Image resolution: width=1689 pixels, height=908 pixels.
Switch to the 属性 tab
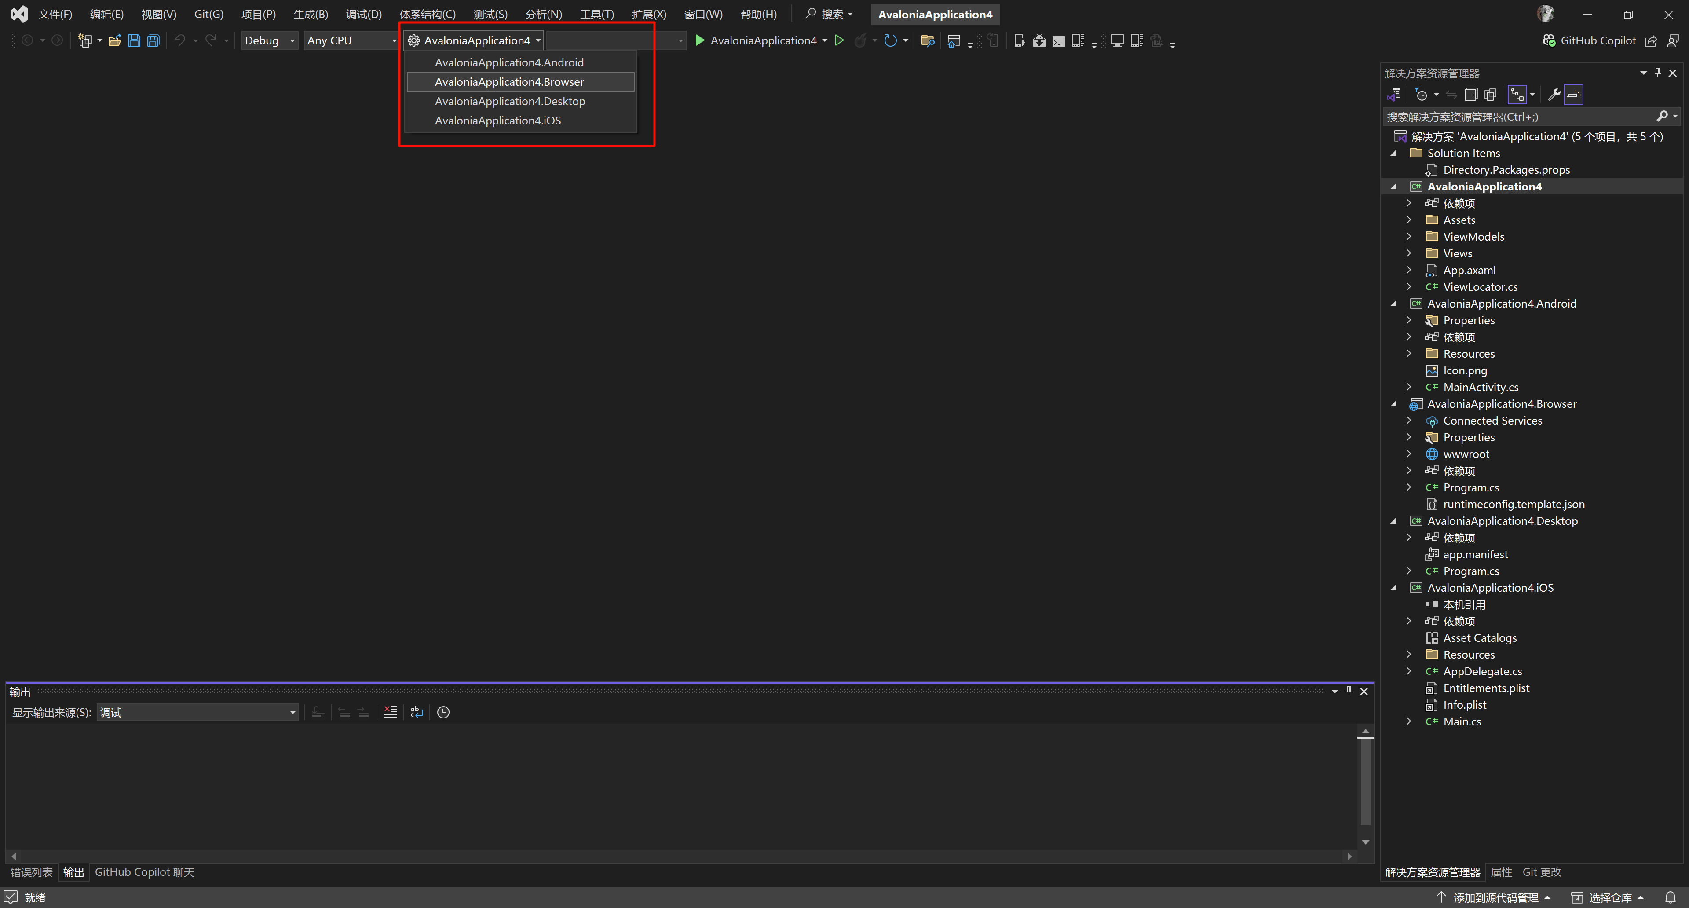click(x=1502, y=872)
